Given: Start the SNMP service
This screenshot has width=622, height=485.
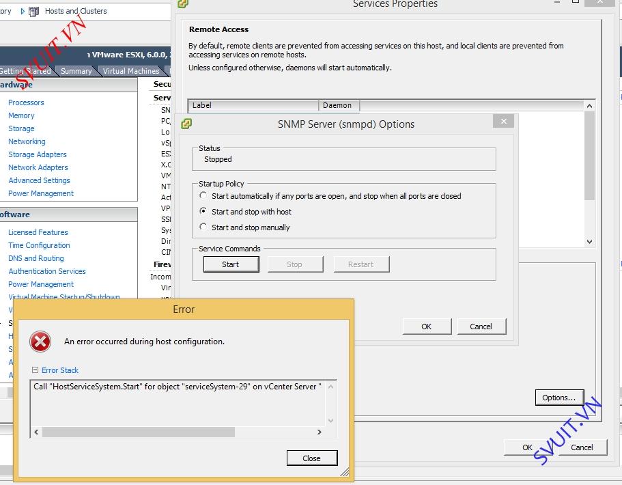Looking at the screenshot, I should pyautogui.click(x=231, y=264).
